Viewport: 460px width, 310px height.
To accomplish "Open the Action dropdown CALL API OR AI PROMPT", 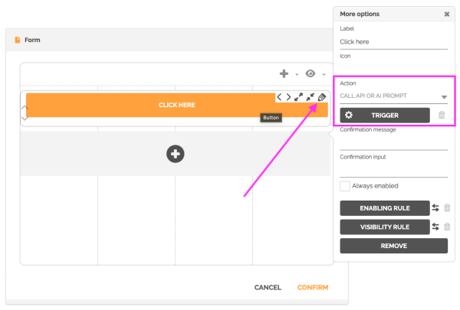I will tap(394, 96).
